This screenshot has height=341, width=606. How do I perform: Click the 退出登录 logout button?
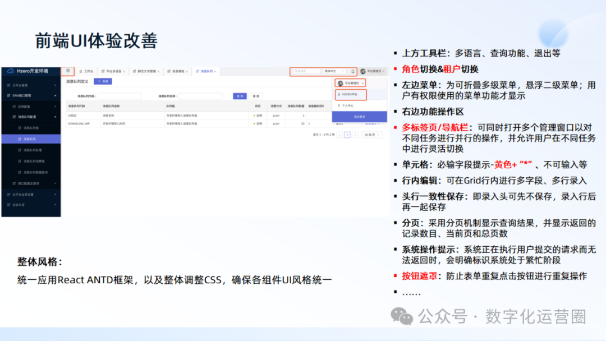(x=360, y=117)
